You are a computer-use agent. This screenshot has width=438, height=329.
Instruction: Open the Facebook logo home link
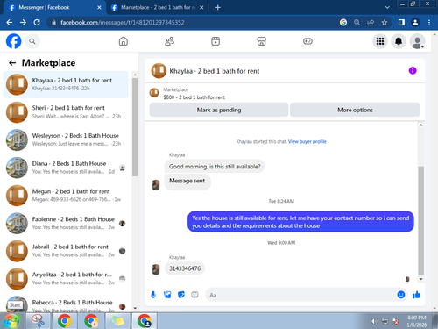[x=14, y=41]
